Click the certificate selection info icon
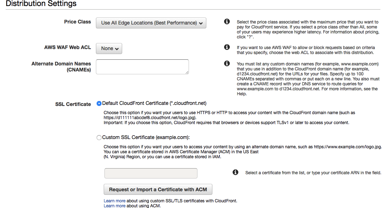The width and height of the screenshot is (385, 208). point(235,172)
